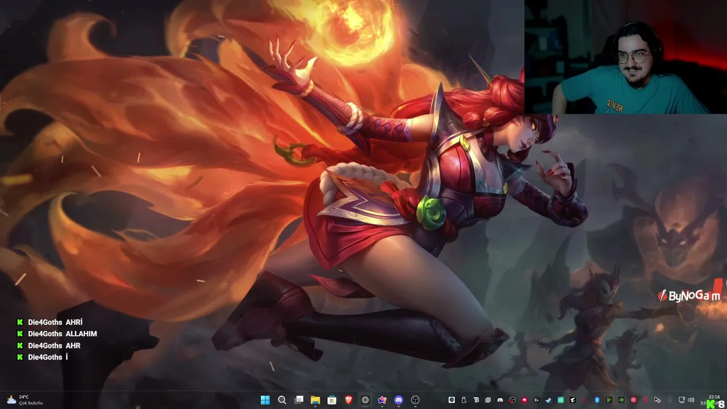Open the Steam tray icon
Image resolution: width=727 pixels, height=409 pixels.
549,400
